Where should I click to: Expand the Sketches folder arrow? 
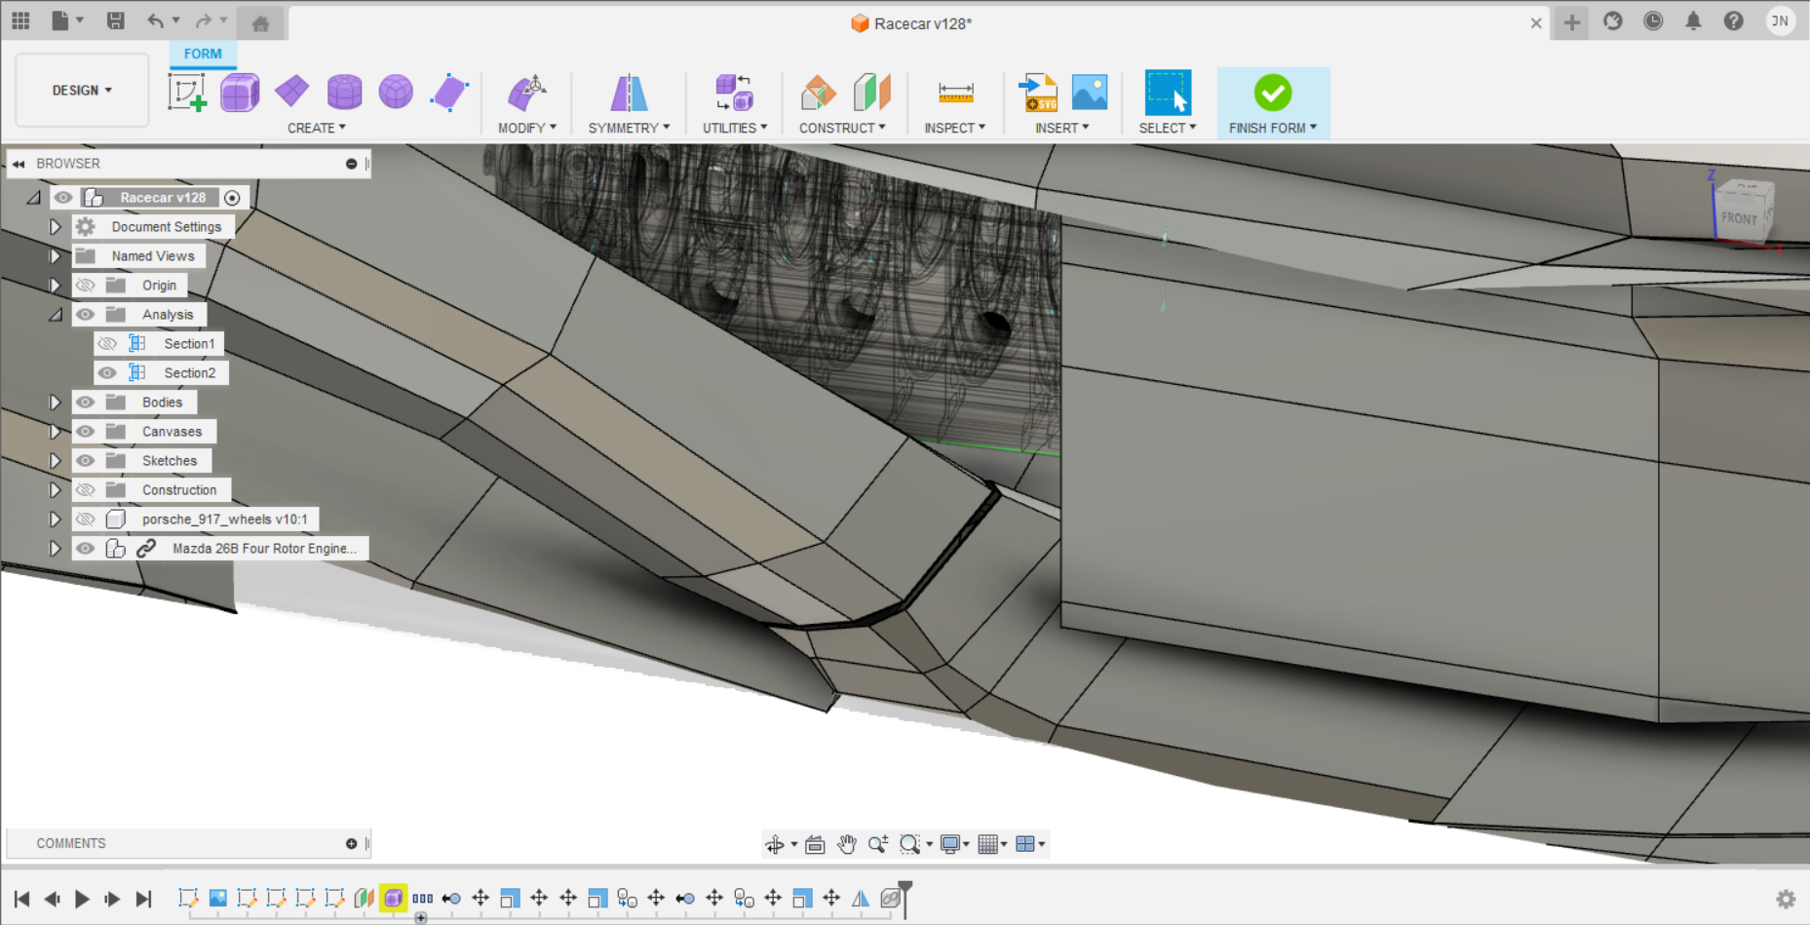[x=56, y=460]
